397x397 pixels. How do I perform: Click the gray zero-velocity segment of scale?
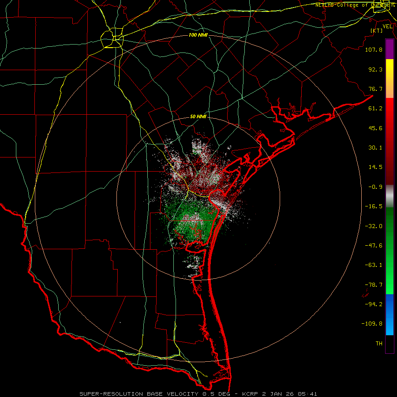tap(390, 196)
